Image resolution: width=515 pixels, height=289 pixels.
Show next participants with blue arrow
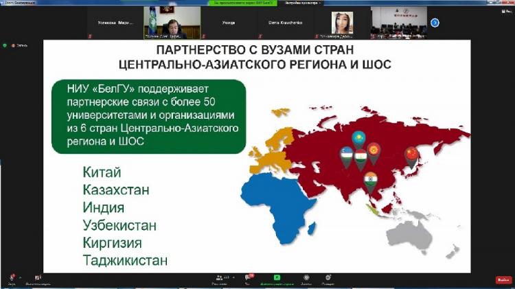[434, 23]
